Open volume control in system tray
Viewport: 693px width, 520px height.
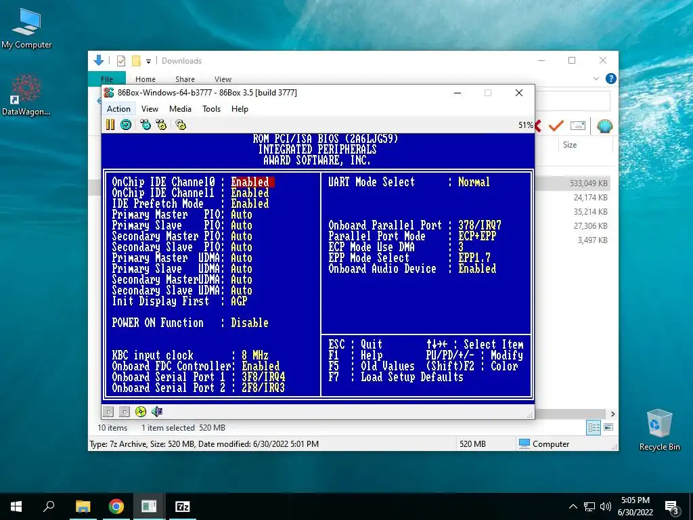tap(606, 506)
